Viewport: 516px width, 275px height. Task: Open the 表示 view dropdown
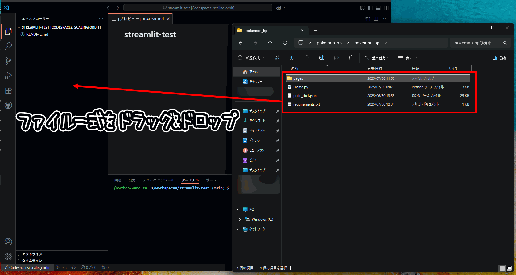[x=407, y=58]
